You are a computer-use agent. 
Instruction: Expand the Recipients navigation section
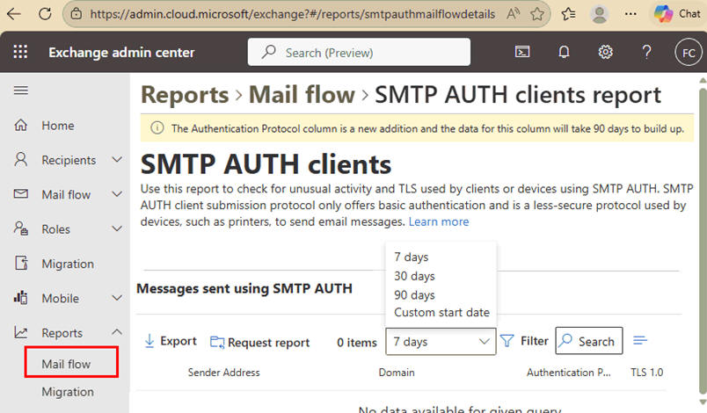tap(116, 160)
